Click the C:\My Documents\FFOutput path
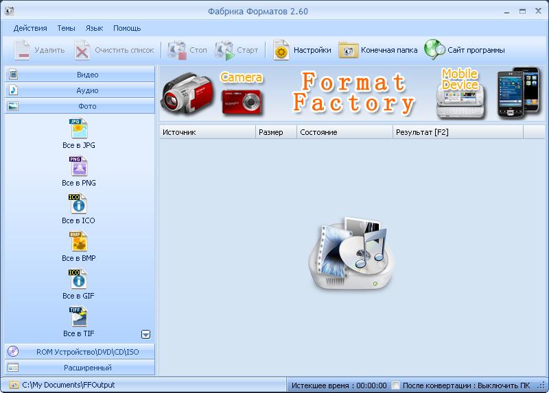The width and height of the screenshot is (549, 393). tap(68, 385)
